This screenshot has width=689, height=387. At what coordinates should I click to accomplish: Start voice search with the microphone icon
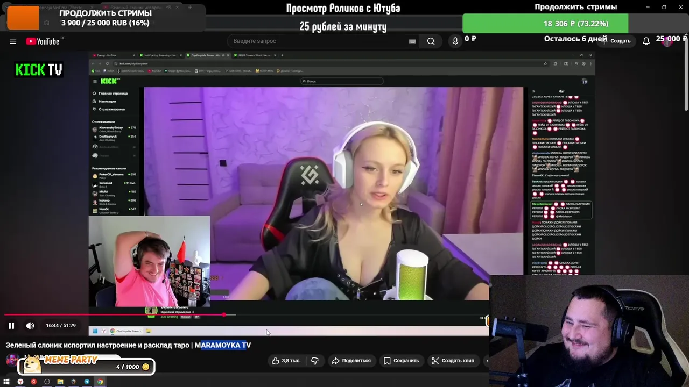pyautogui.click(x=455, y=41)
